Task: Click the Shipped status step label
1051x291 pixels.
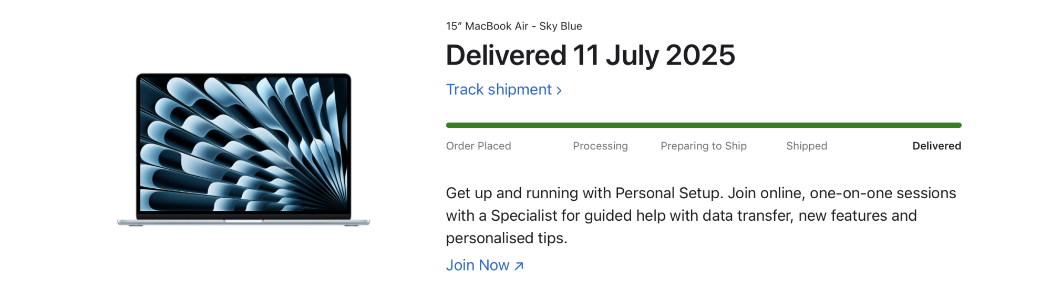Action: click(806, 146)
